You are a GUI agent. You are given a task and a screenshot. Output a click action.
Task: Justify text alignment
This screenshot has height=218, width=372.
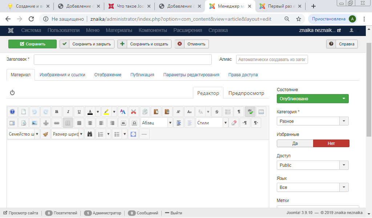pos(79,123)
